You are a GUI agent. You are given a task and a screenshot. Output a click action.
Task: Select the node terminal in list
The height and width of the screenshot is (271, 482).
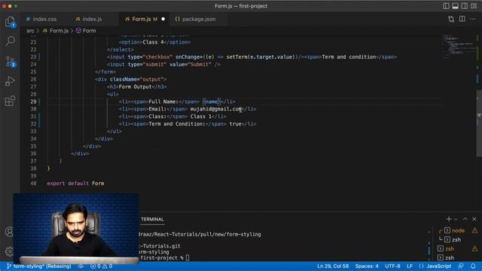pos(458,230)
